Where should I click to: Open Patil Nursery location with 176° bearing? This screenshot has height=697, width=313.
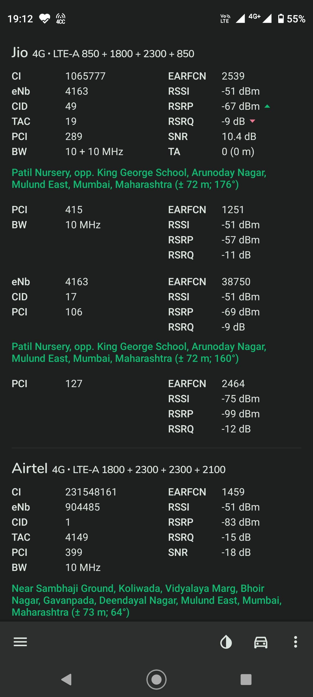click(x=139, y=178)
